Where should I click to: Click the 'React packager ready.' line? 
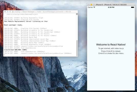click(x=13, y=25)
